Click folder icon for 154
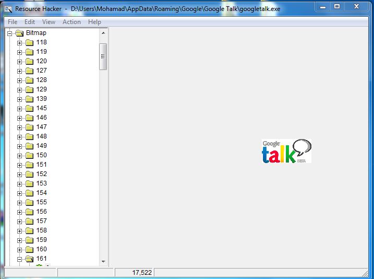 [29, 193]
